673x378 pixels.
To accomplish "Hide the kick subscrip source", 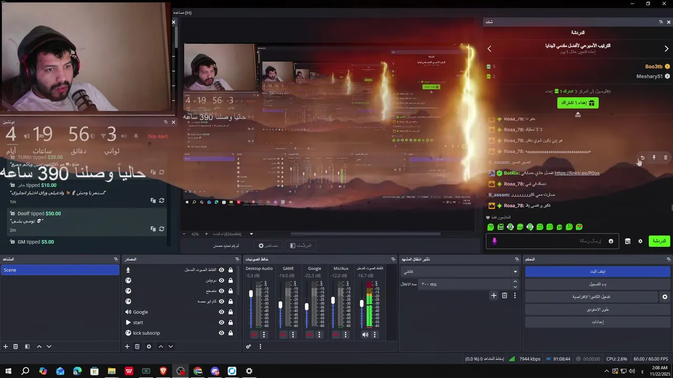I will point(221,333).
